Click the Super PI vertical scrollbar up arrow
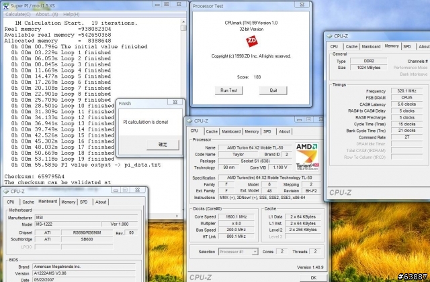 pos(183,22)
